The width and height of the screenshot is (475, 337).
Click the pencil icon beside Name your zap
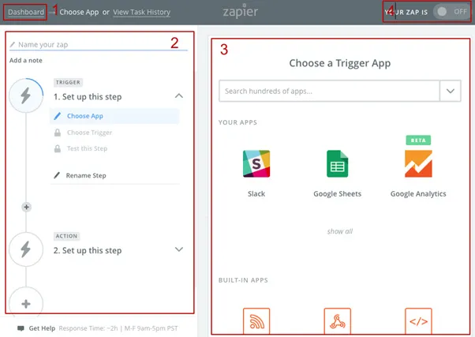13,44
